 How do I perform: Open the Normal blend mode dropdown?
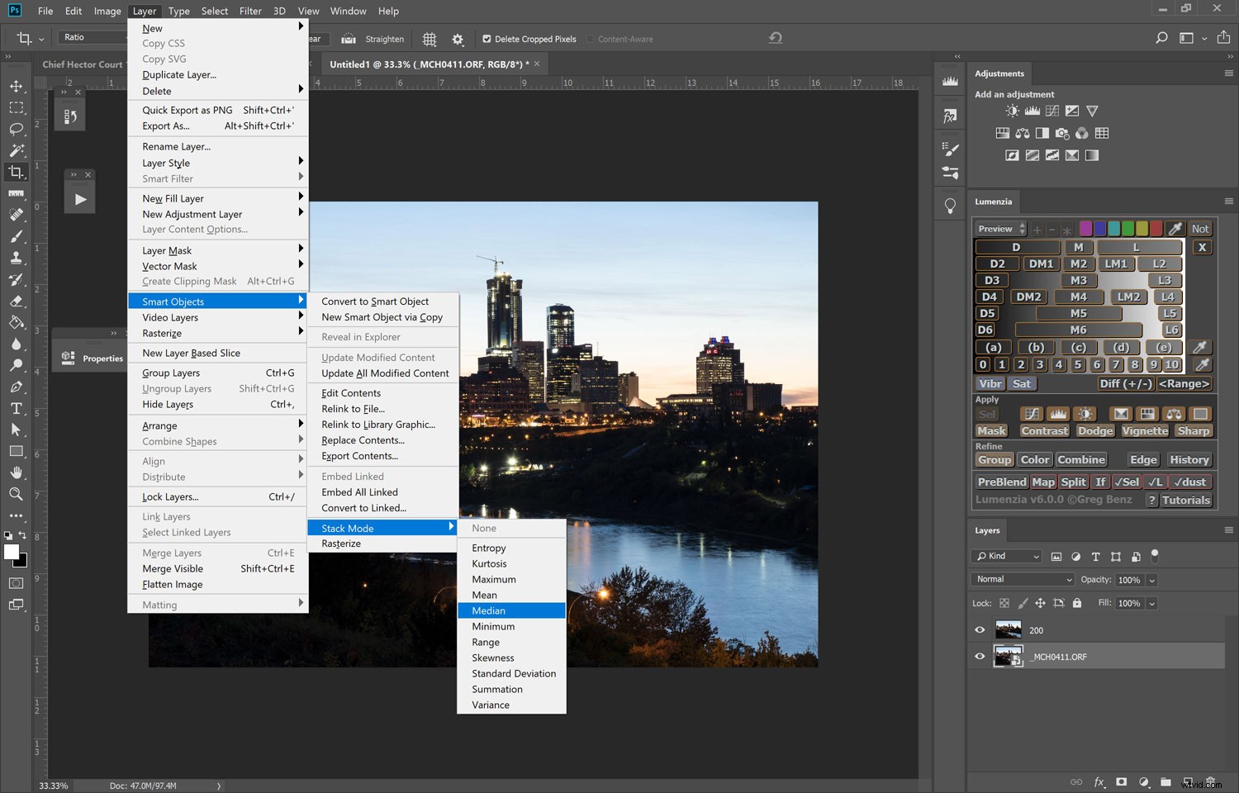1022,579
